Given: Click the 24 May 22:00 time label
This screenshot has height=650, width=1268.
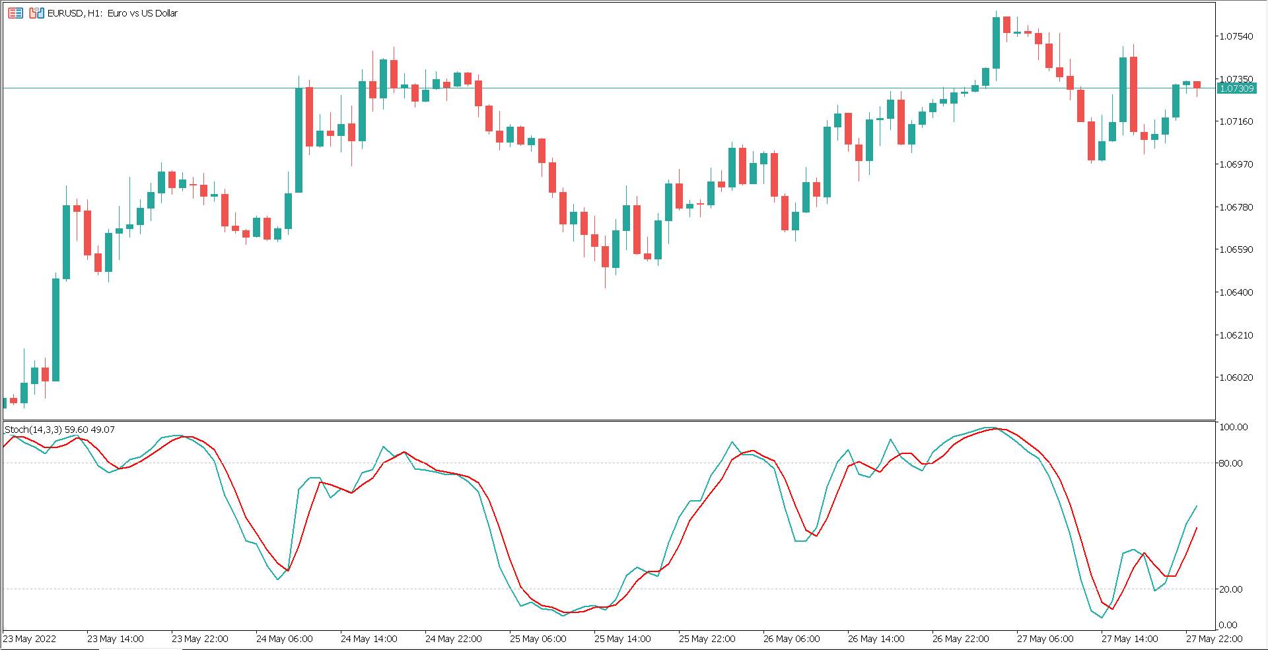Looking at the screenshot, I should (x=454, y=639).
